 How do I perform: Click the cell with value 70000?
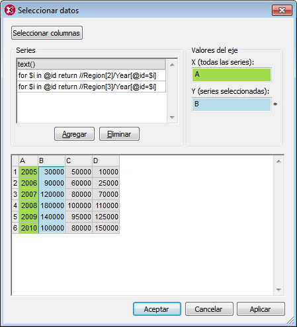point(106,194)
